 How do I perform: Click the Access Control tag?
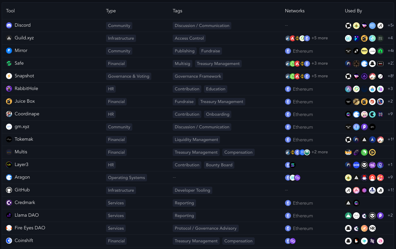click(189, 38)
